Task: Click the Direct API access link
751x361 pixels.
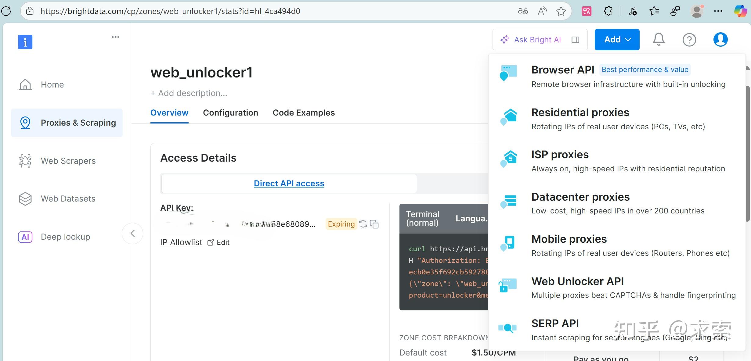Action: click(289, 183)
